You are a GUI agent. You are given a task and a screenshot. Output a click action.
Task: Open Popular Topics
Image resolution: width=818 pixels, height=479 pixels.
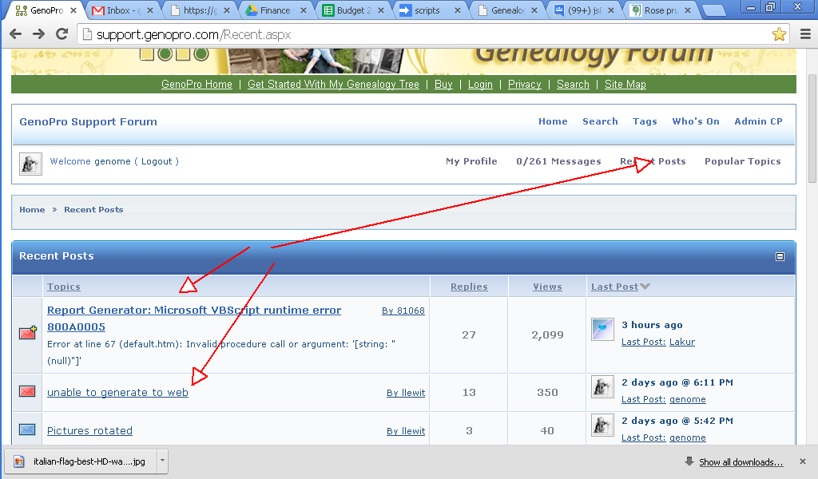(x=742, y=161)
